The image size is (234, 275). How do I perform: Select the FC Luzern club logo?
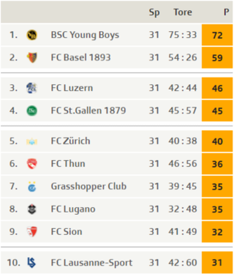coord(32,88)
